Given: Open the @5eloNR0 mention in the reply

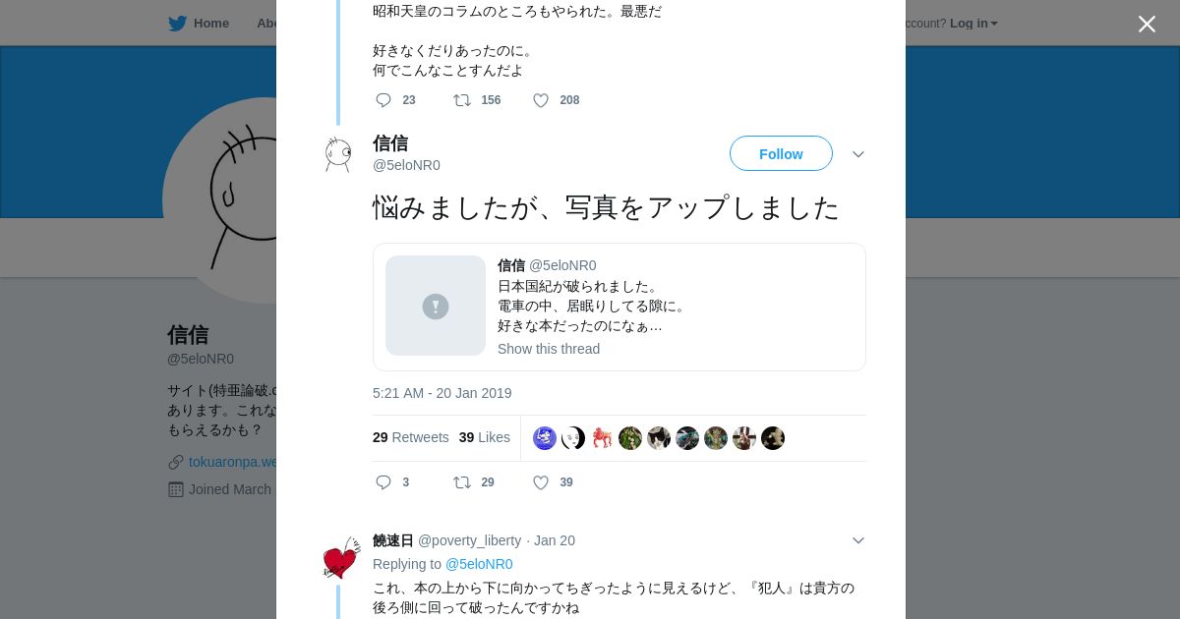Looking at the screenshot, I should (479, 564).
